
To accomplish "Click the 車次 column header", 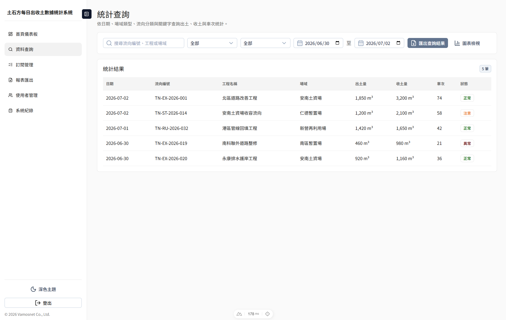I will [x=441, y=84].
